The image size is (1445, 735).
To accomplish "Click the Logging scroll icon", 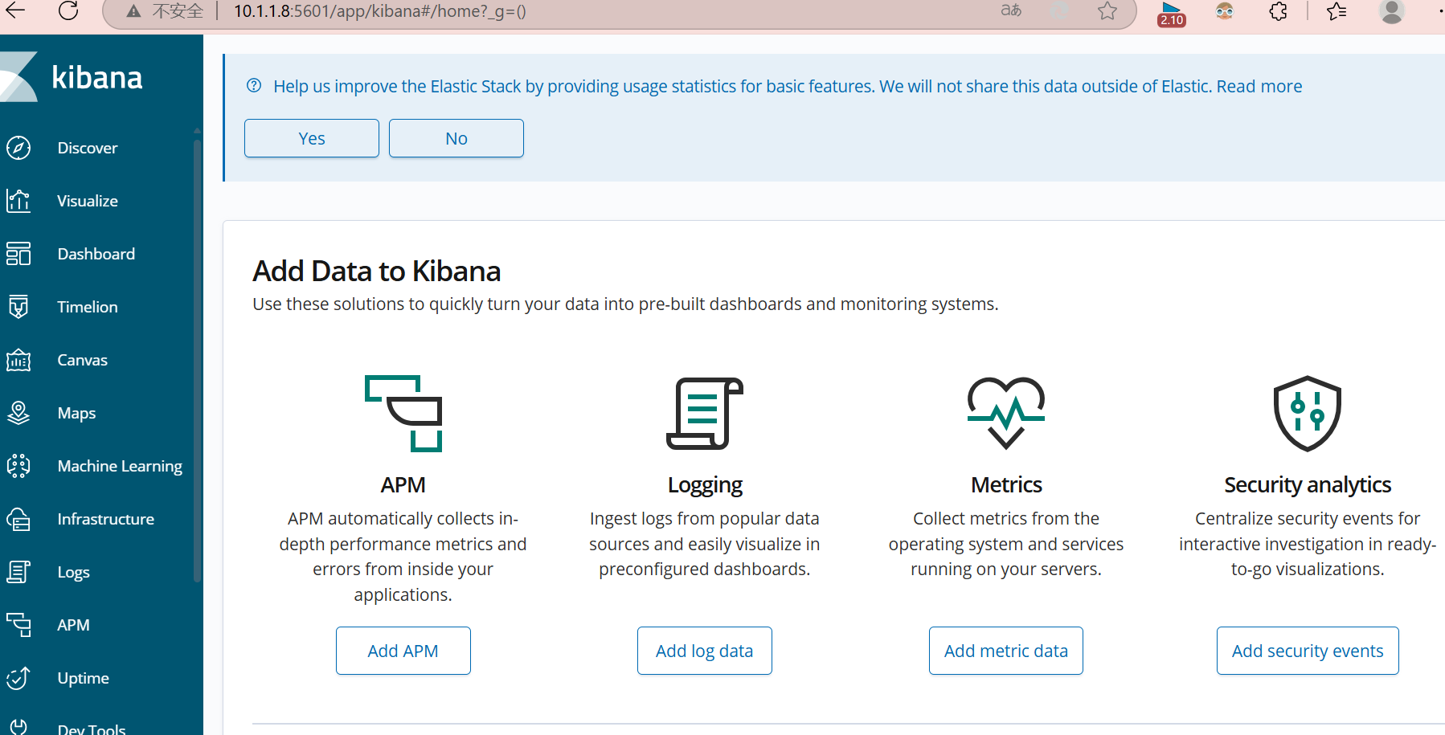I will click(705, 414).
